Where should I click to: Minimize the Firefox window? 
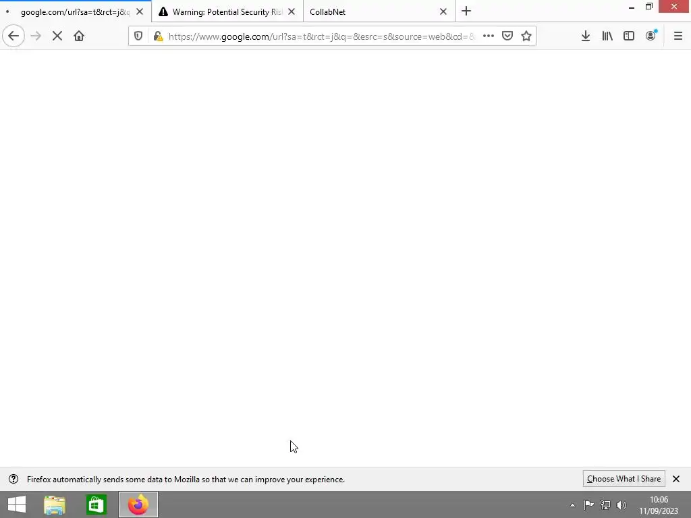pyautogui.click(x=632, y=7)
